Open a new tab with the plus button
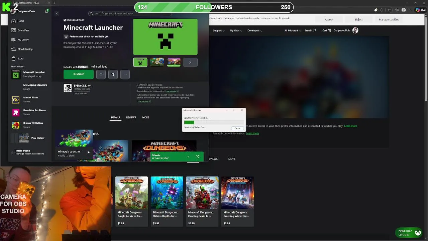 pyautogui.click(x=55, y=3)
